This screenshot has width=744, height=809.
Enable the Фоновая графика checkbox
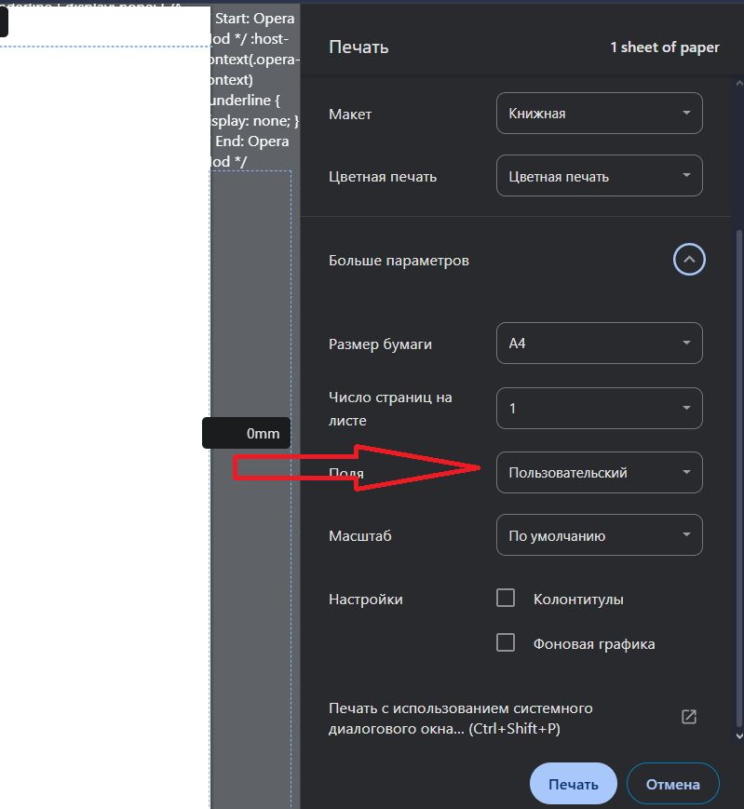click(506, 642)
